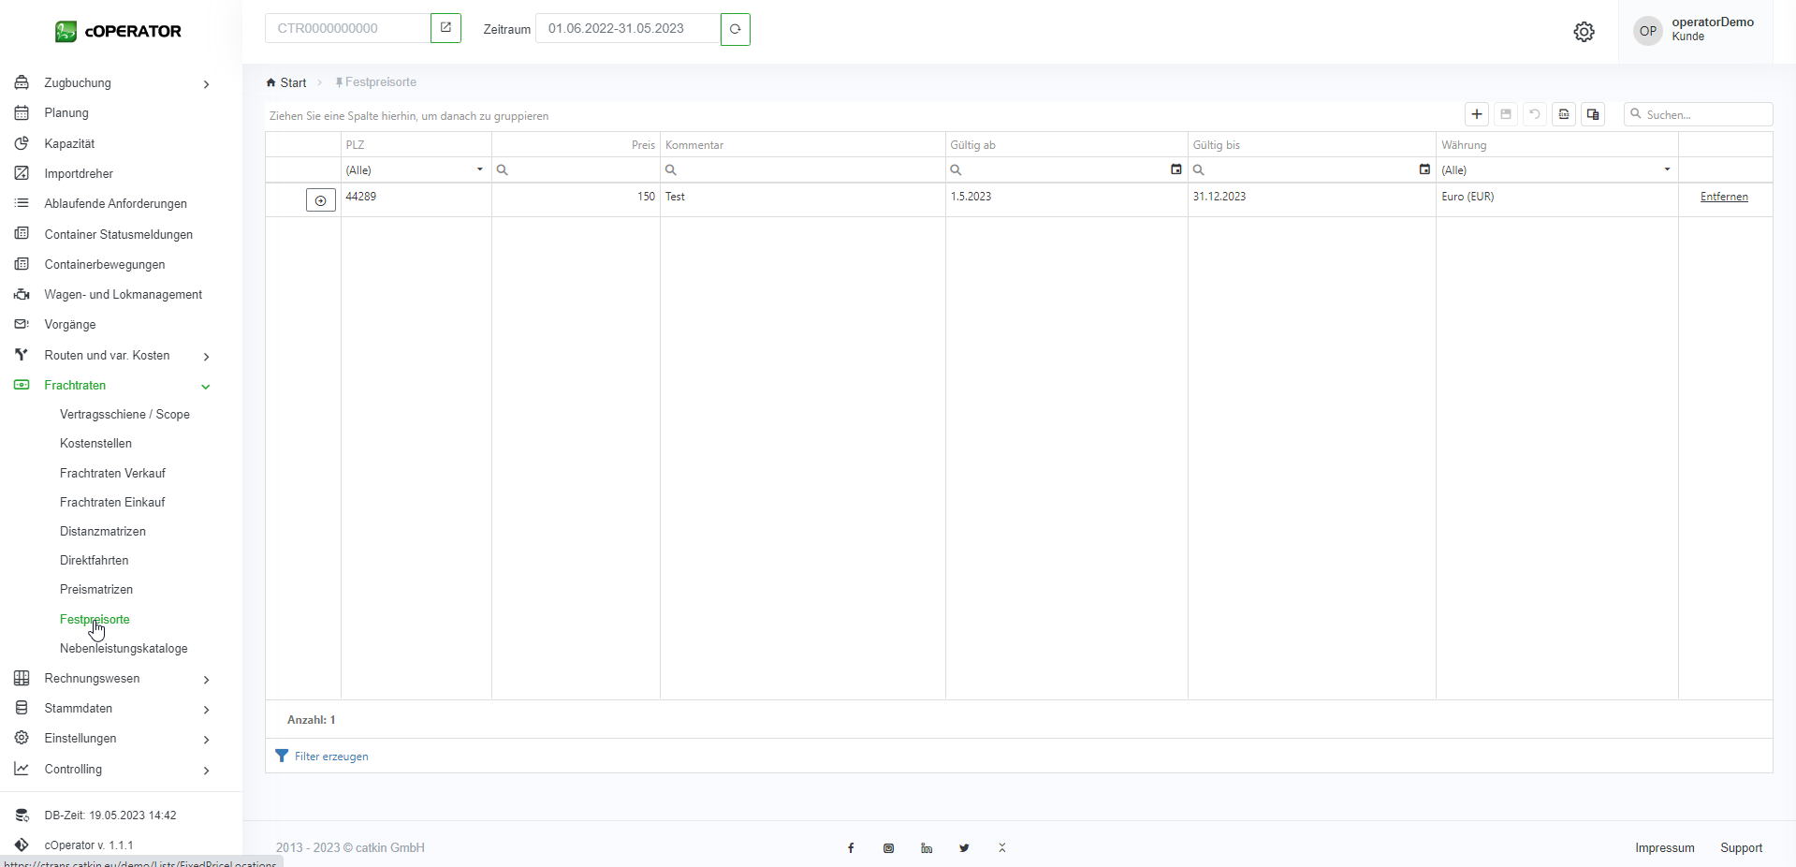Go to Start in breadcrumb
Screen dimensions: 1796x867
coord(293,83)
